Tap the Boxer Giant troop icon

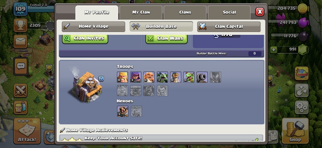point(149,77)
